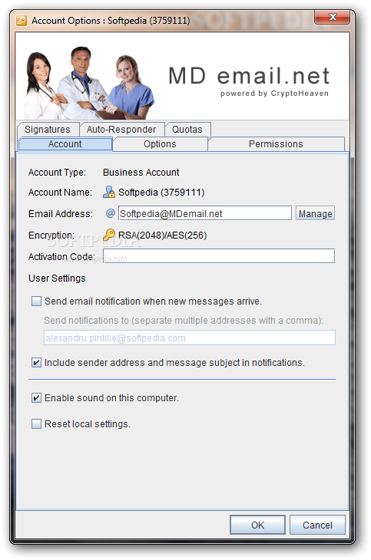Confirm with the OK button
The width and height of the screenshot is (371, 560).
tap(257, 525)
